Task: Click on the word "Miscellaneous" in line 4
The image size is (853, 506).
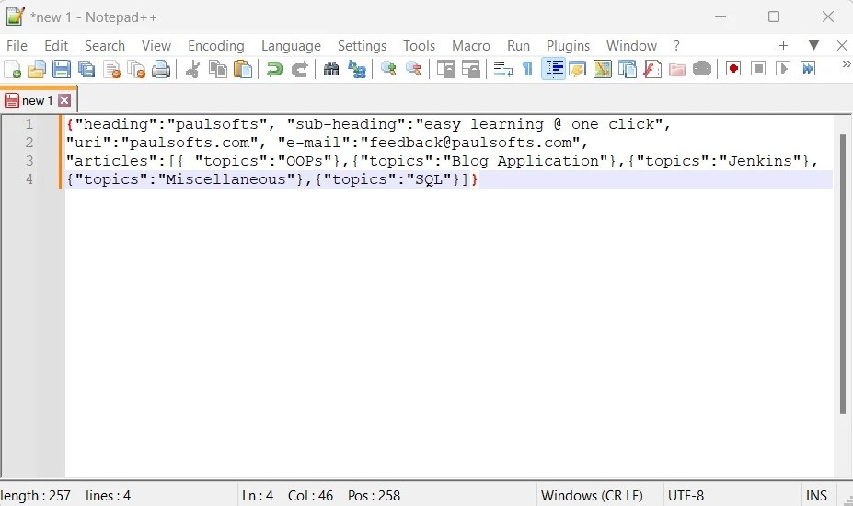Action: pos(225,179)
